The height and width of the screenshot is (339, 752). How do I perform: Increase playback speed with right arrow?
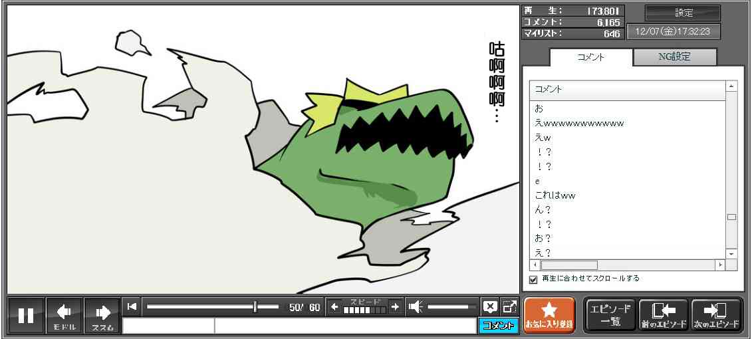click(x=395, y=306)
